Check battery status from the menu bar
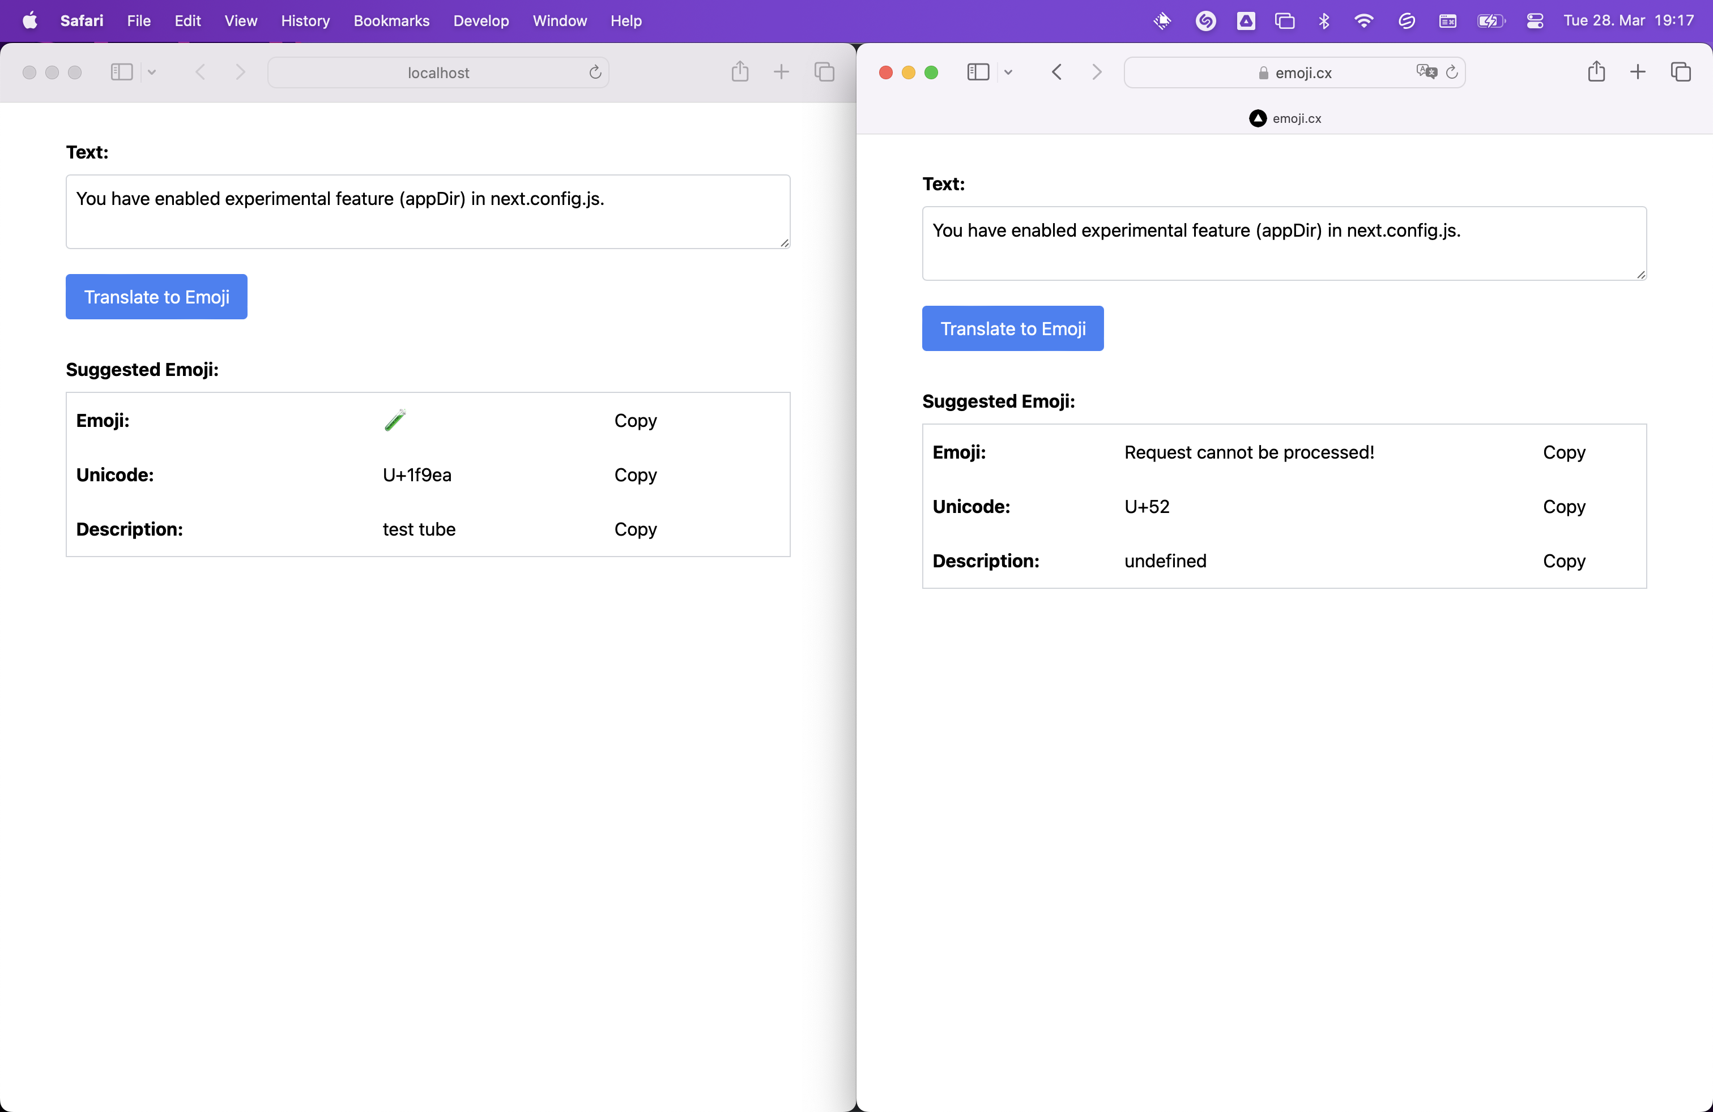The height and width of the screenshot is (1112, 1713). click(1490, 21)
